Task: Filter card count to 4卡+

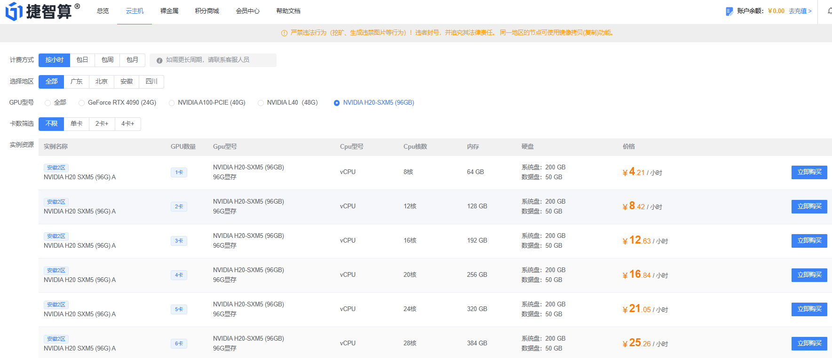Action: click(x=127, y=124)
